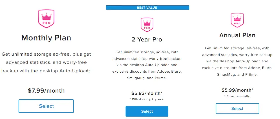Screen dimensions: 280x119
Task: Click the $5.83/month price
Action: click(147, 93)
